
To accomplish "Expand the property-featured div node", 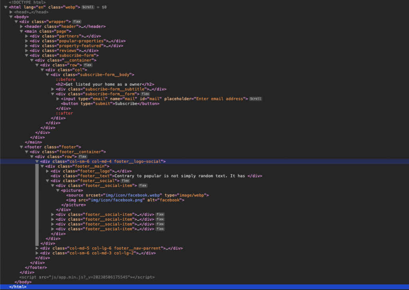I will point(27,46).
